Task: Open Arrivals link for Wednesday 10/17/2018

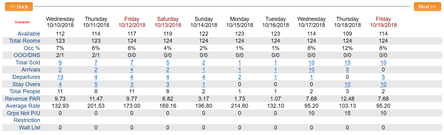Action: [x=311, y=70]
